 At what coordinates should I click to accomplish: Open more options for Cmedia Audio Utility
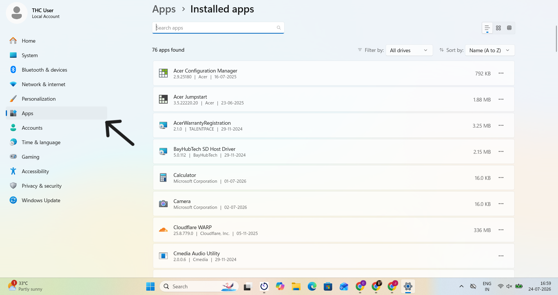[x=501, y=256]
